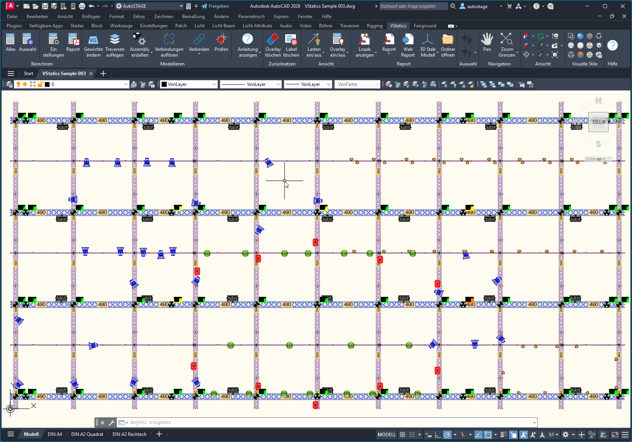Screen dimensions: 632x442
Task: Switch to the DIN A4 layout tab
Action: coord(55,434)
